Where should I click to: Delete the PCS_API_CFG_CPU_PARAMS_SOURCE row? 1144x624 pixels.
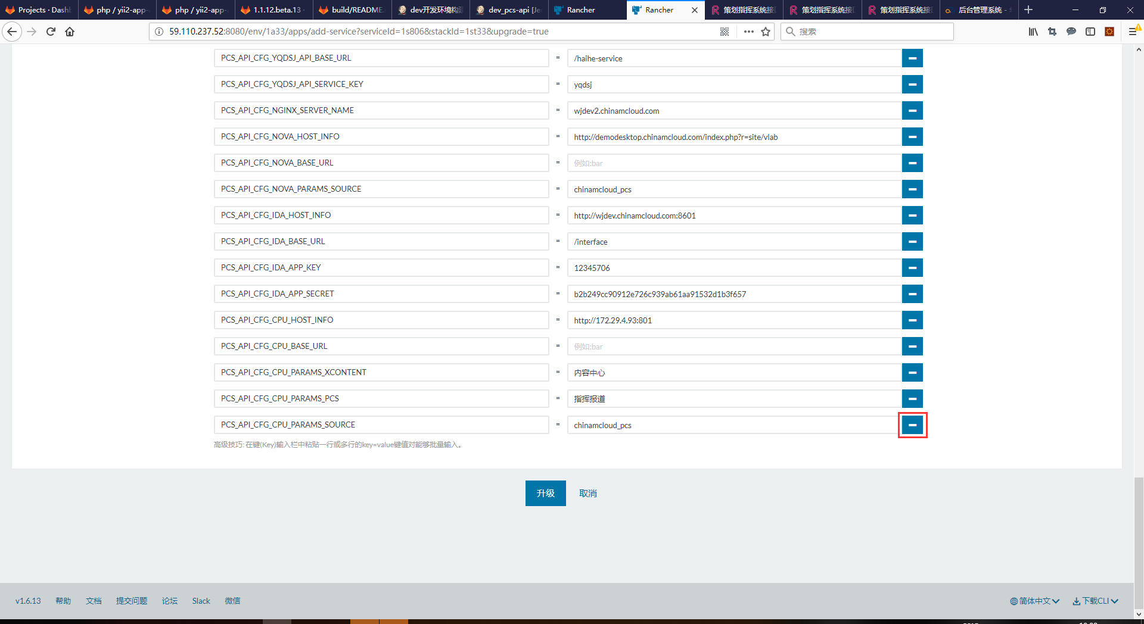[x=912, y=425]
